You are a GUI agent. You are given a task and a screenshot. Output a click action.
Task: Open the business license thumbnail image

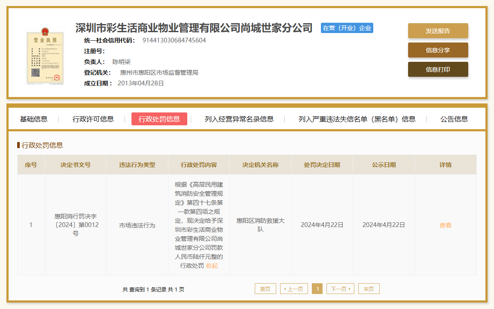coord(45,56)
